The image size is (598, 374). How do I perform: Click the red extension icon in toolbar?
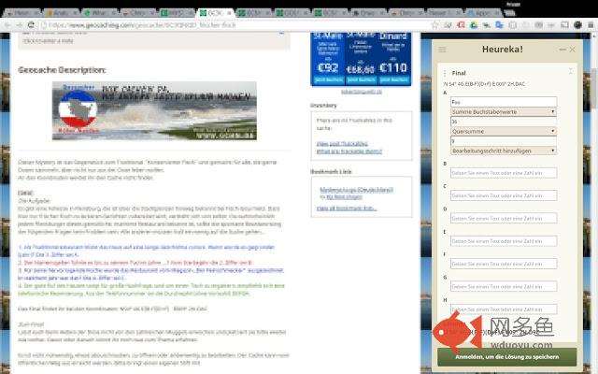461,25
